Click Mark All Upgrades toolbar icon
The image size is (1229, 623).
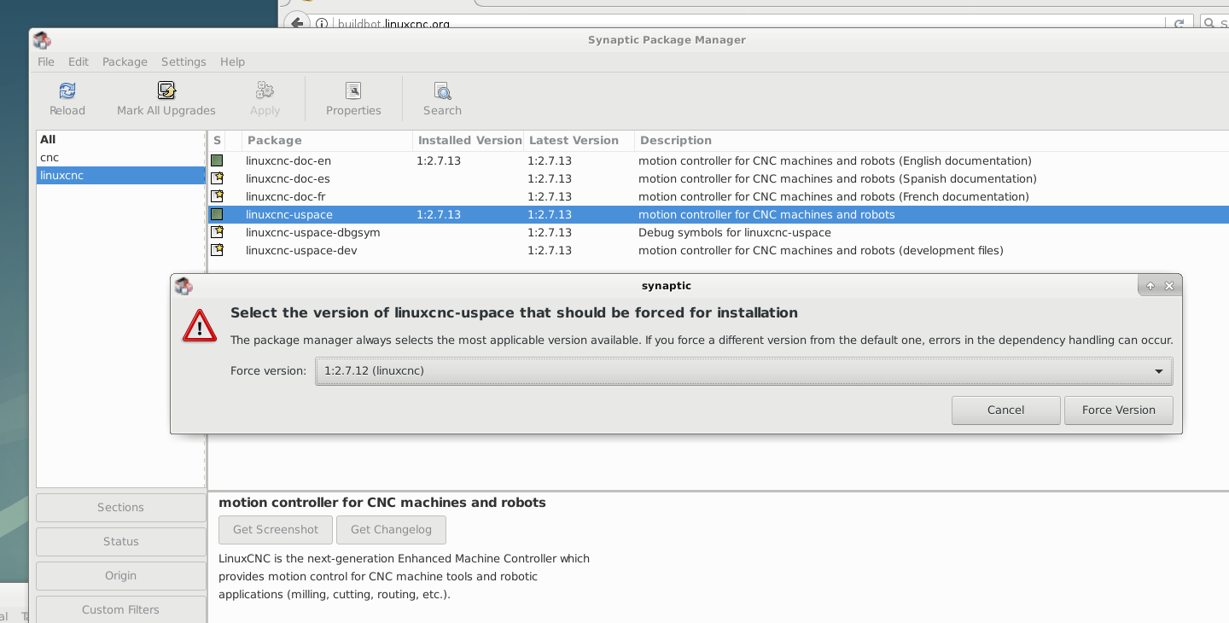(x=166, y=90)
